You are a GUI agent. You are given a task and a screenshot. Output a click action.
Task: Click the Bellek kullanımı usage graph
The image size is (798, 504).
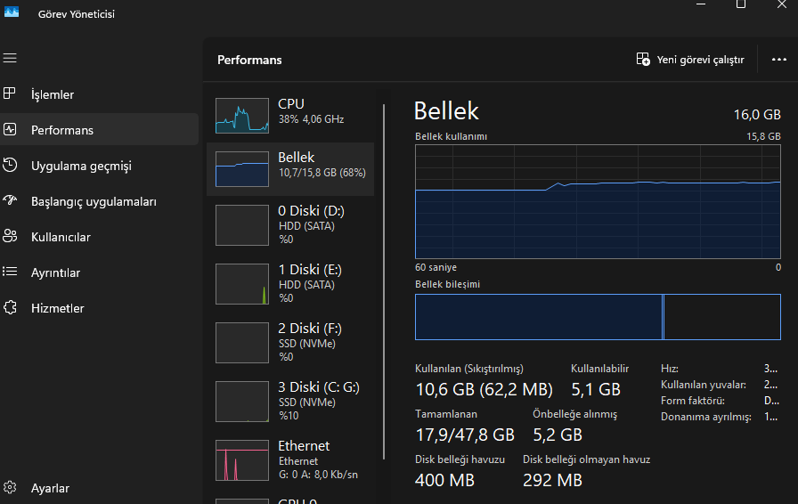tap(598, 201)
